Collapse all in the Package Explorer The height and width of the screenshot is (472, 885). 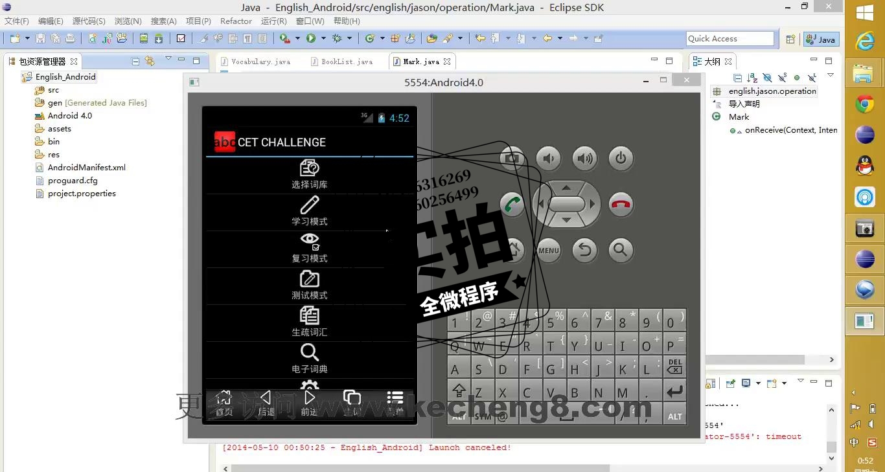(135, 62)
